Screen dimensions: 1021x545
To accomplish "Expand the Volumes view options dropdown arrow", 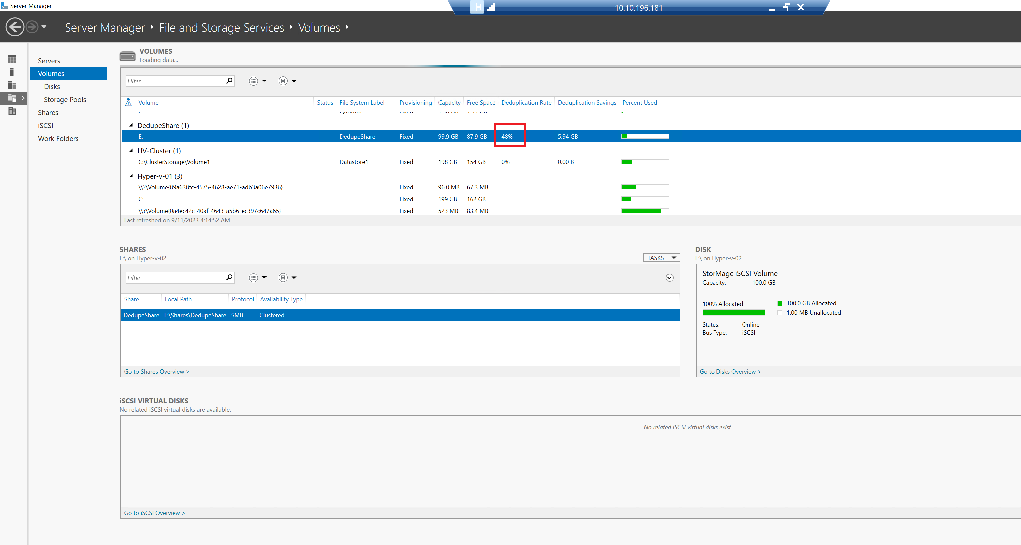I will click(x=264, y=81).
